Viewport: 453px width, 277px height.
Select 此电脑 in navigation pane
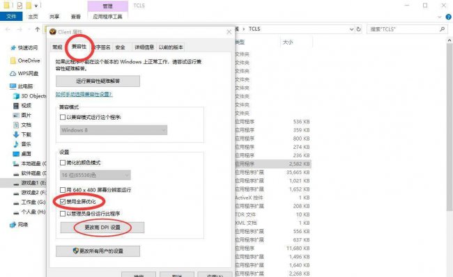pos(22,86)
